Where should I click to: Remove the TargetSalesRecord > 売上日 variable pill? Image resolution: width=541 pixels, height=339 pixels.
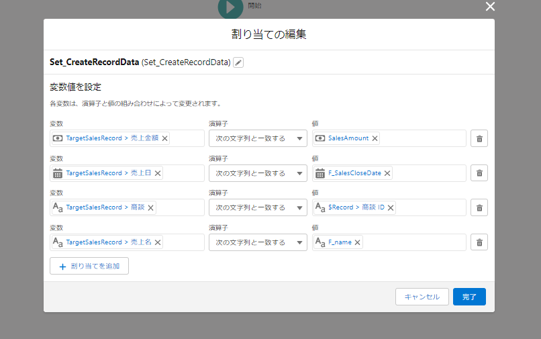tap(158, 173)
